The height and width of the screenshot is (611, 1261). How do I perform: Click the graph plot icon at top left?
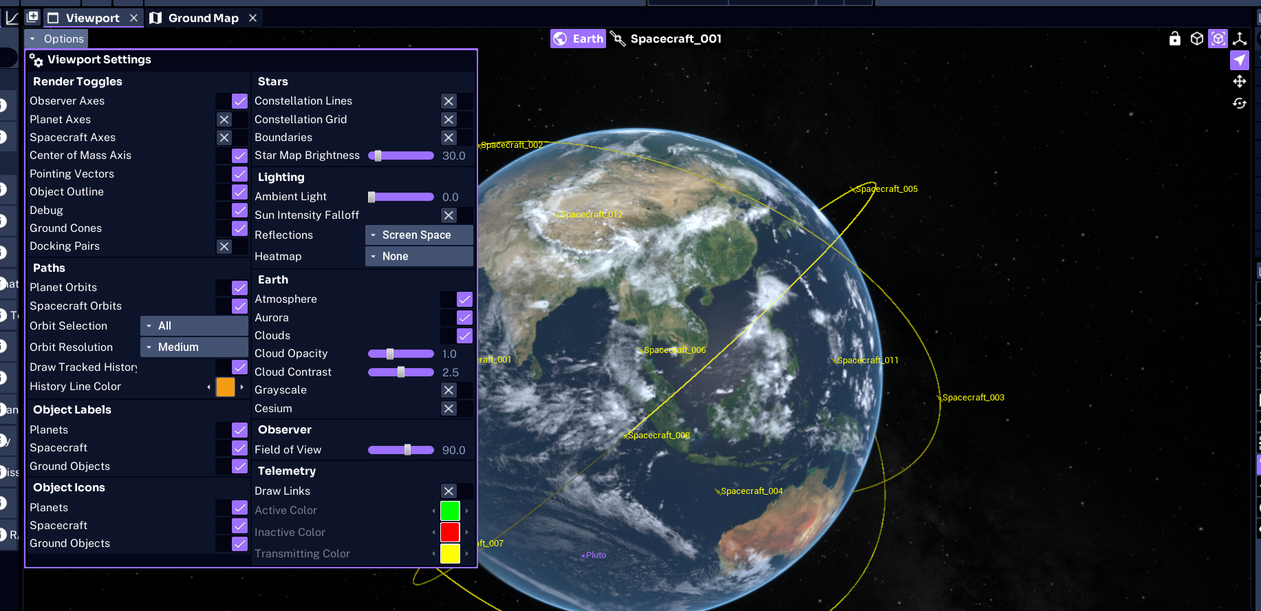pyautogui.click(x=12, y=18)
